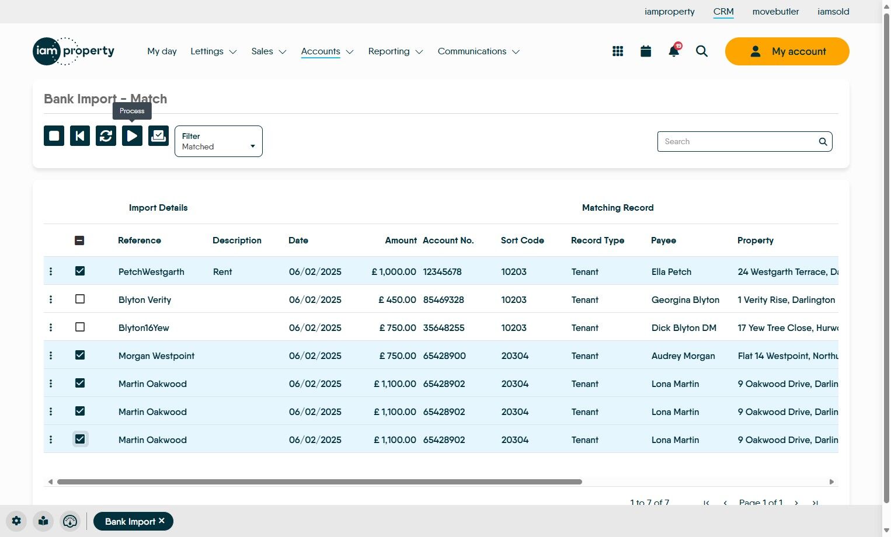The width and height of the screenshot is (891, 537).
Task: Go to My day
Action: [x=162, y=51]
